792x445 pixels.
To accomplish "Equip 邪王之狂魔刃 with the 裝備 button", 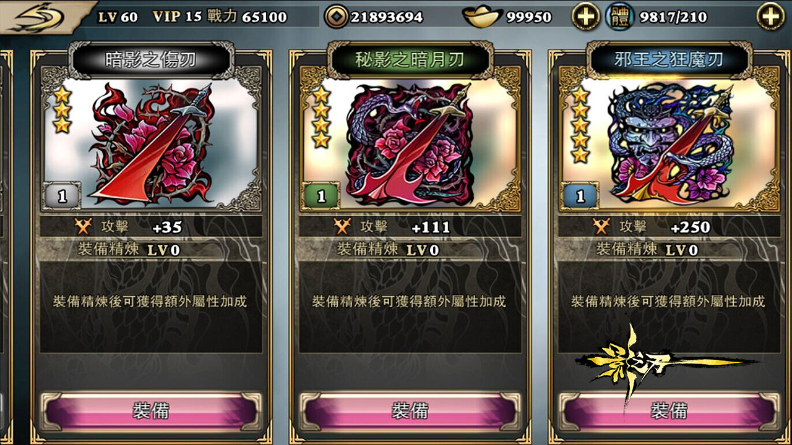I will pyautogui.click(x=669, y=411).
